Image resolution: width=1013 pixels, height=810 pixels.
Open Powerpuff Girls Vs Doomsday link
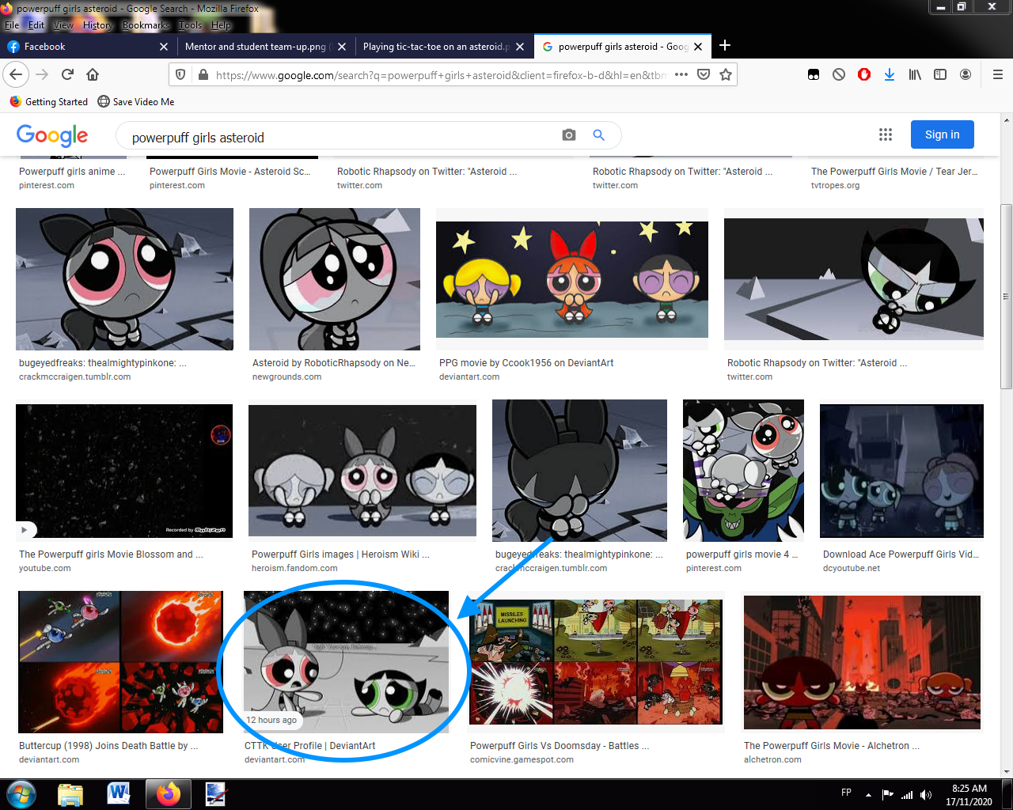point(560,746)
